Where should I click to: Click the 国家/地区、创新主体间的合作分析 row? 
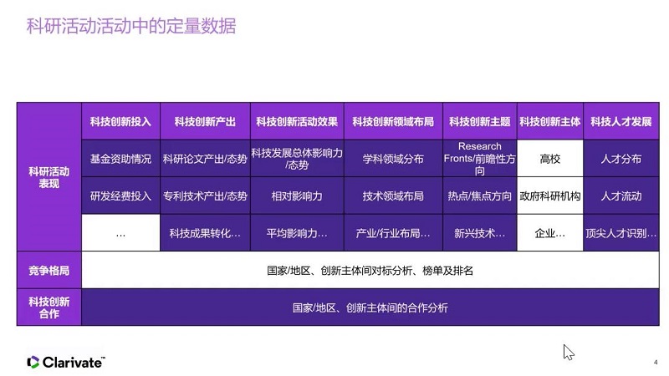click(370, 307)
